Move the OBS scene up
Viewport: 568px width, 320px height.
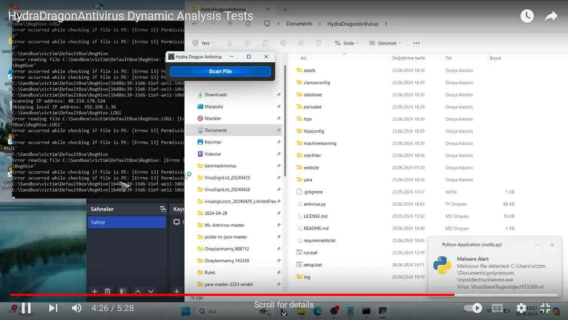138,292
